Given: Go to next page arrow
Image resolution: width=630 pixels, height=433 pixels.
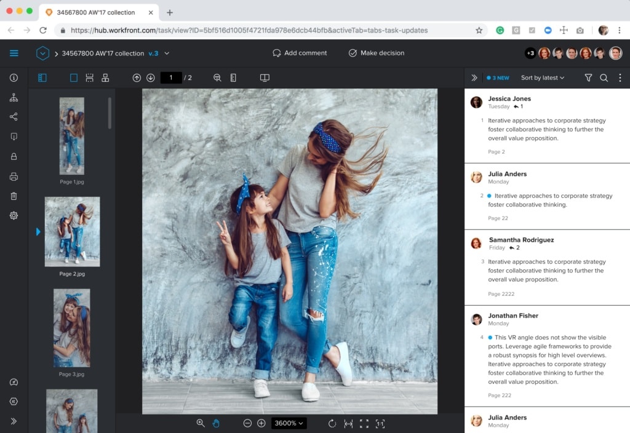Looking at the screenshot, I should tap(151, 77).
